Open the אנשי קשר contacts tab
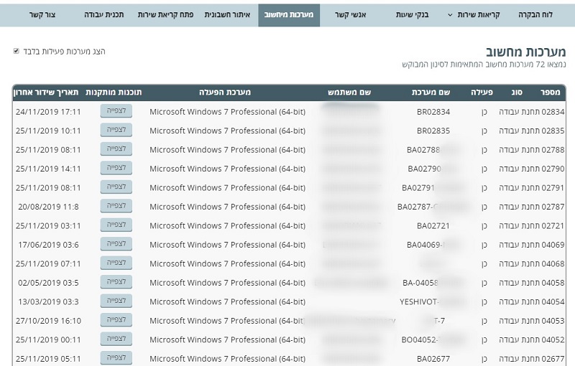 [351, 14]
